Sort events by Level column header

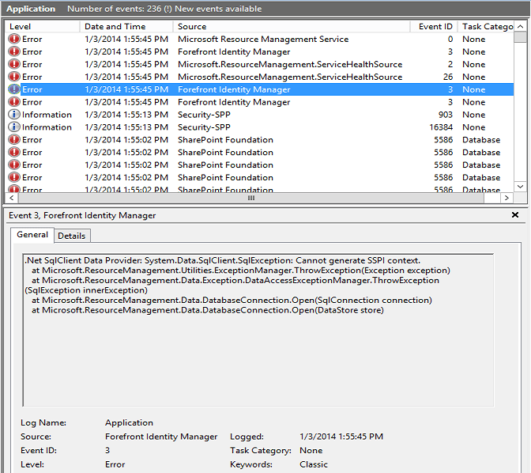click(x=43, y=26)
